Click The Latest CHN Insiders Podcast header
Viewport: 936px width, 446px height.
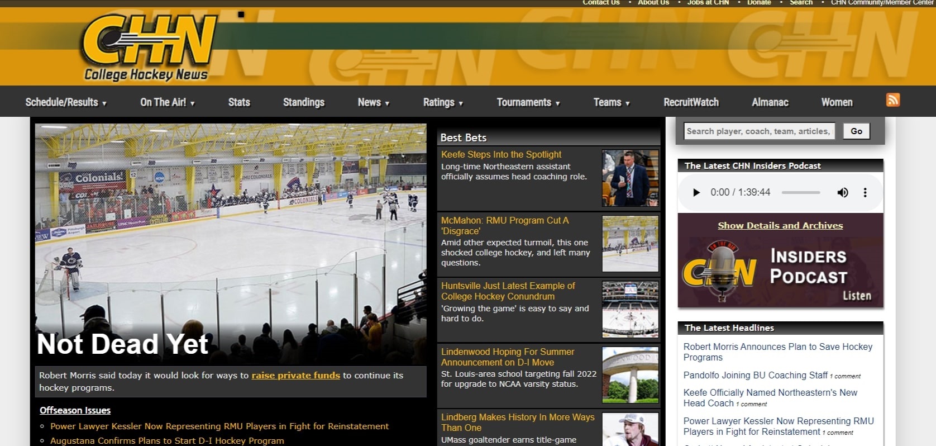tap(780, 166)
